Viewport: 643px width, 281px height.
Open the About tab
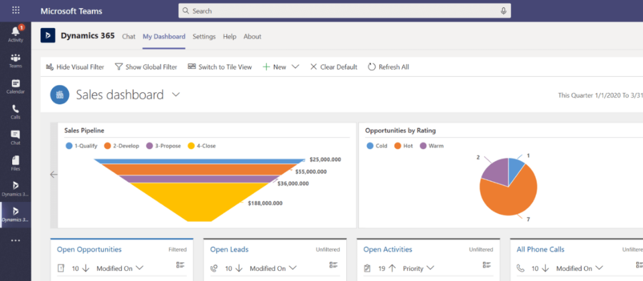(x=253, y=36)
